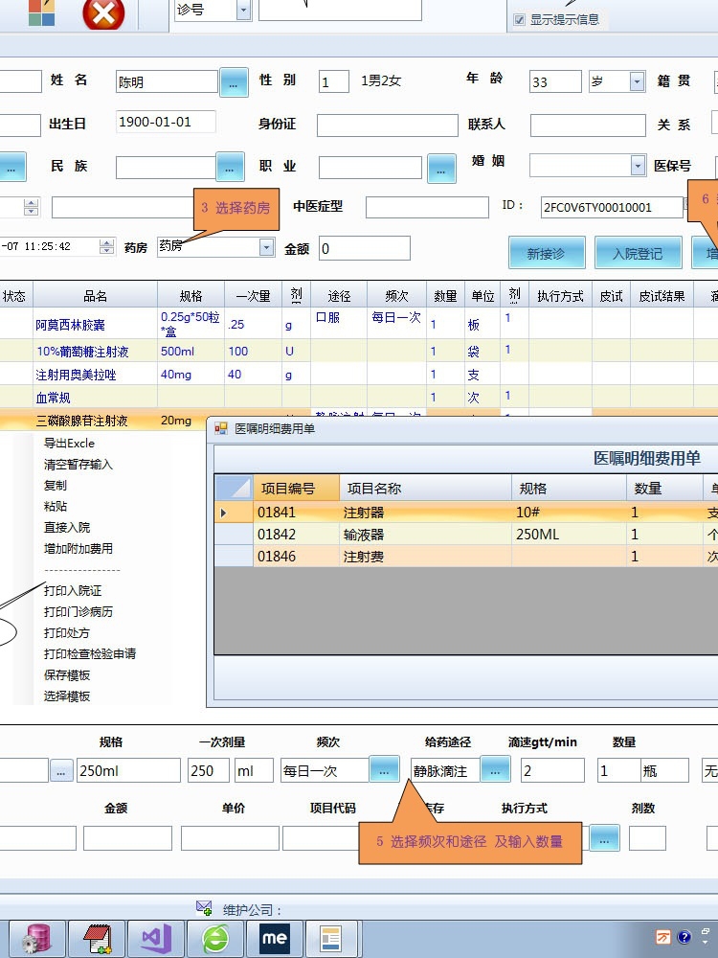Click the 性别 input field

pos(333,81)
